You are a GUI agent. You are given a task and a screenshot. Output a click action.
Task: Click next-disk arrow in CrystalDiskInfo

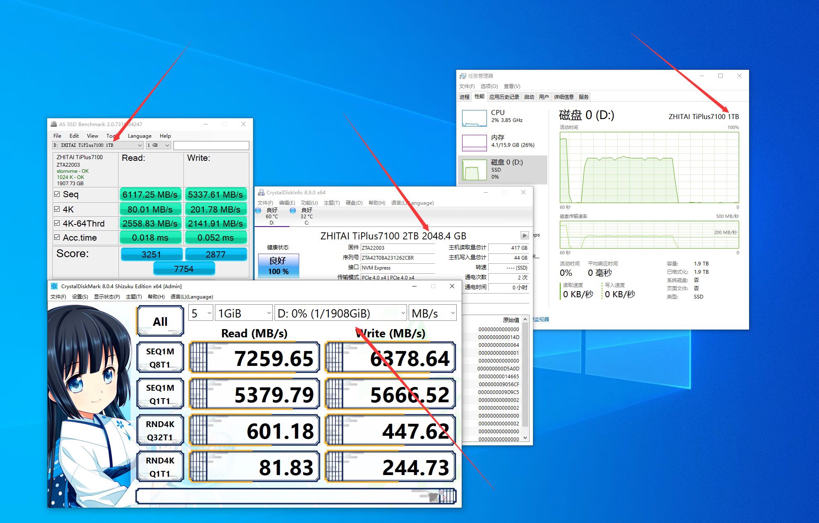pyautogui.click(x=524, y=235)
